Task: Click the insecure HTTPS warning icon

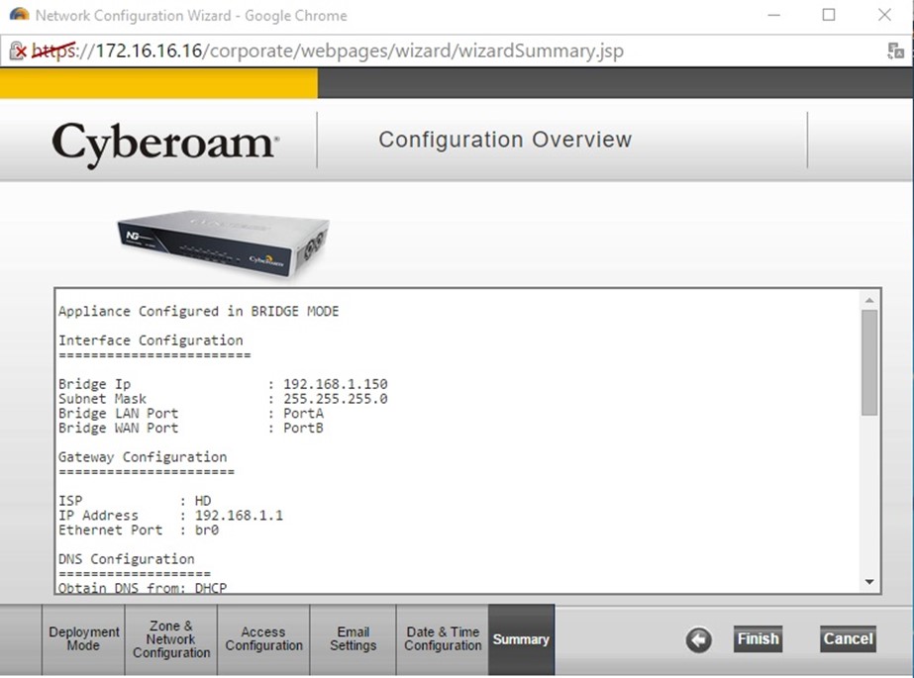Action: tap(18, 51)
